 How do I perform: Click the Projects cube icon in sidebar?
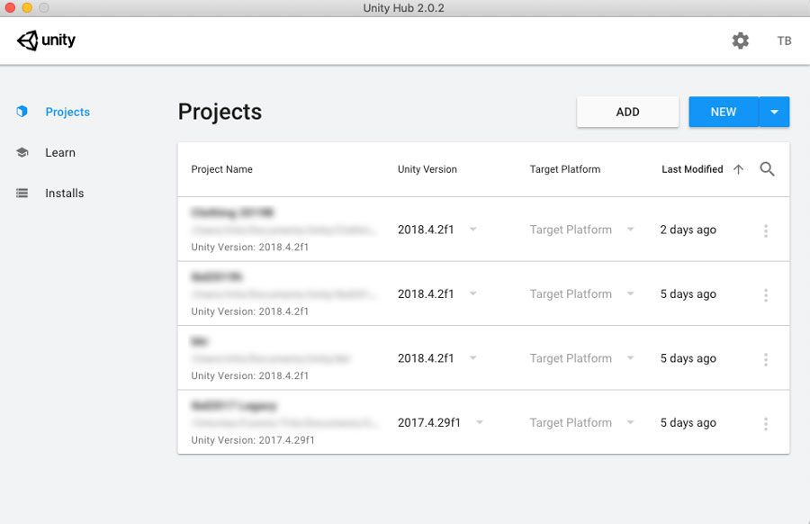click(x=22, y=112)
